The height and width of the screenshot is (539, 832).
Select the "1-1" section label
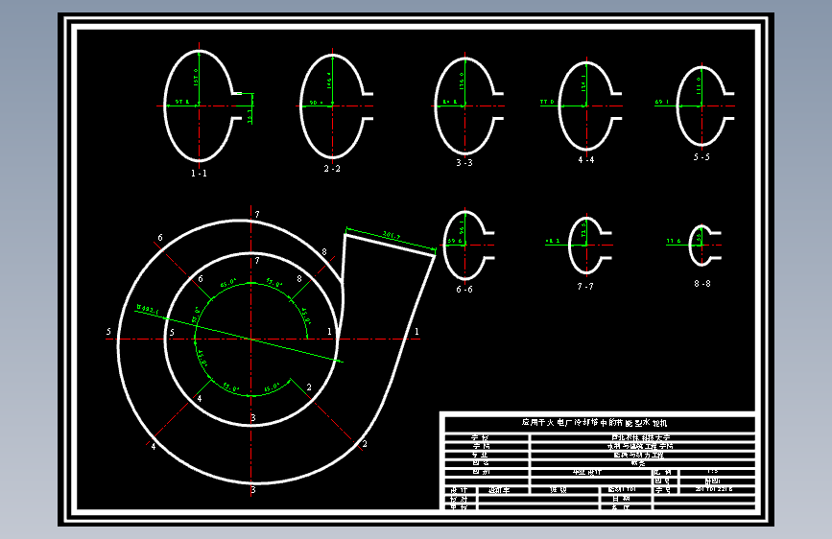point(199,174)
